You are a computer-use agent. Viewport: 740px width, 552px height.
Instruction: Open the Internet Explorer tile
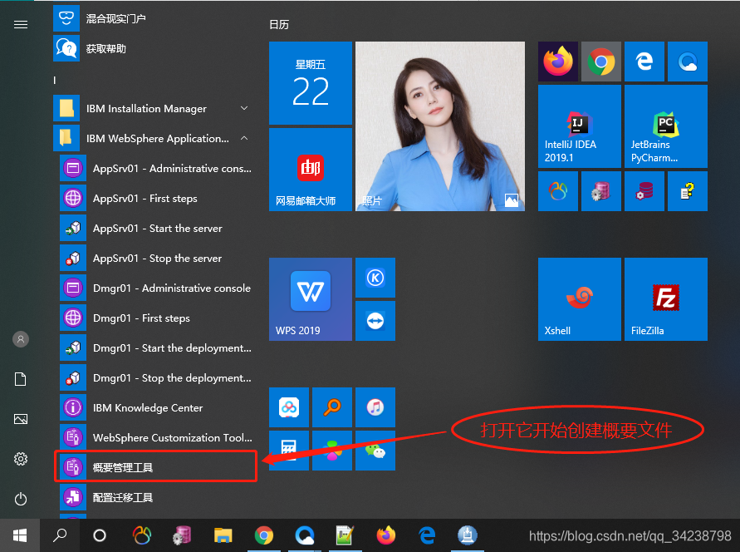coord(644,62)
